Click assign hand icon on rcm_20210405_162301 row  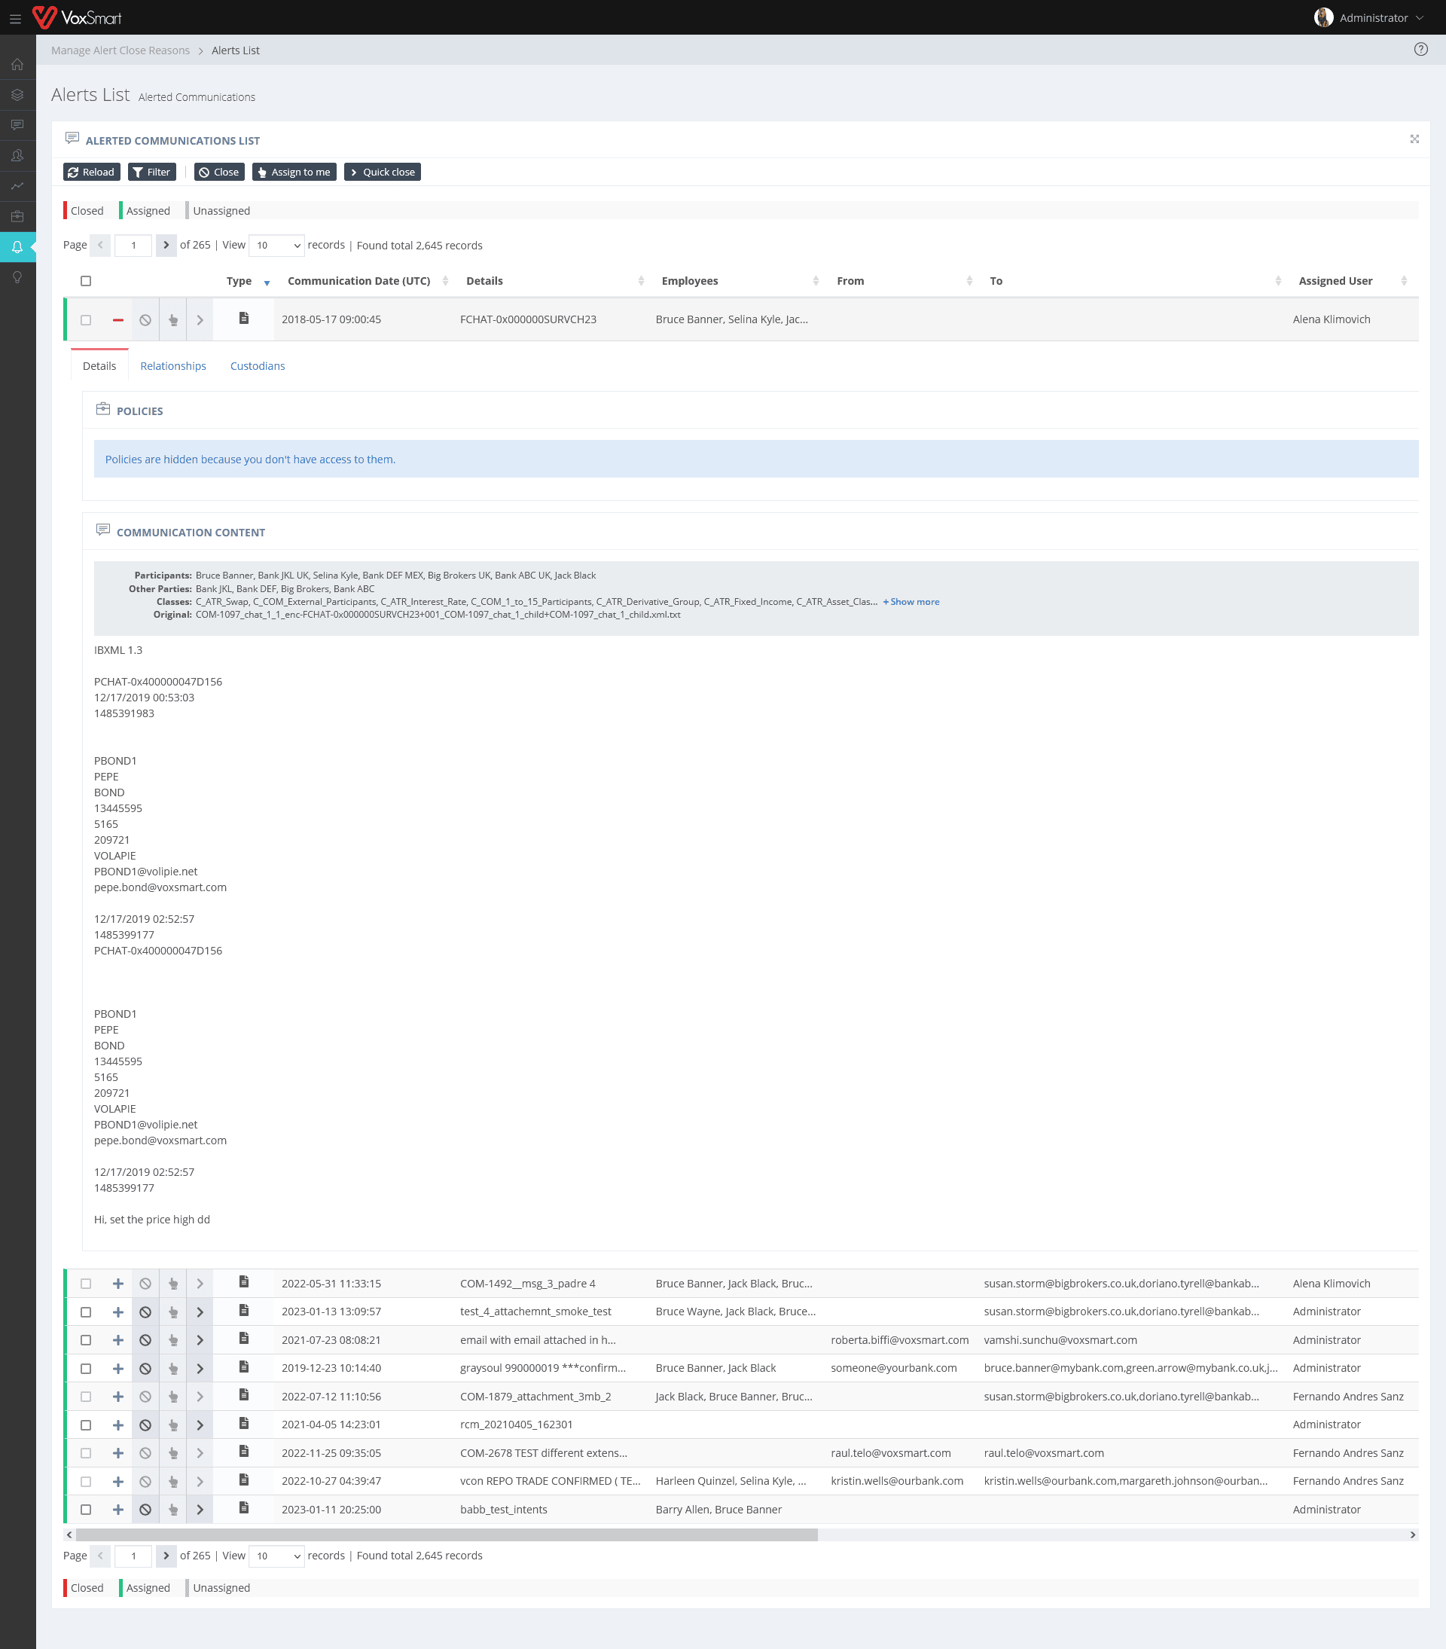[x=172, y=1425]
